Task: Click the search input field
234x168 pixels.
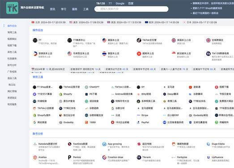Action: click(x=132, y=9)
